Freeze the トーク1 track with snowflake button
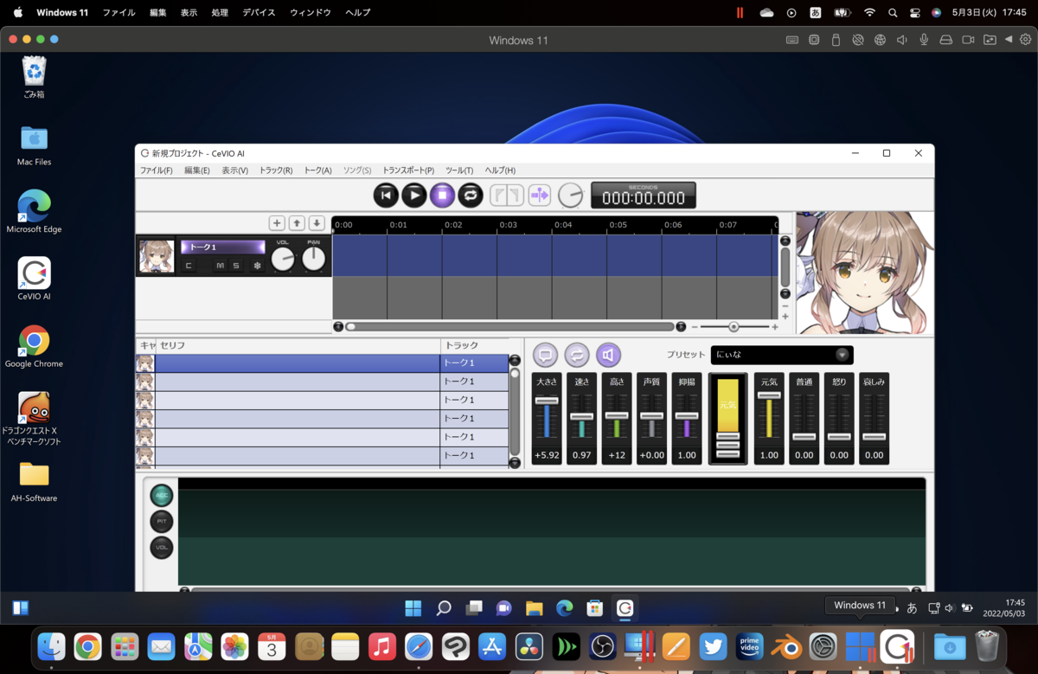Viewport: 1038px width, 674px height. (257, 266)
